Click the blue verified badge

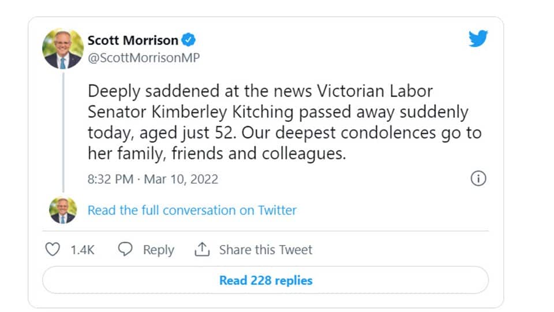pyautogui.click(x=189, y=40)
